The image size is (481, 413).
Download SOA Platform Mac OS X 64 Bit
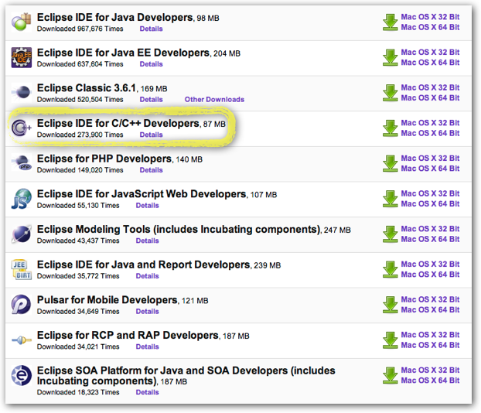tap(430, 381)
